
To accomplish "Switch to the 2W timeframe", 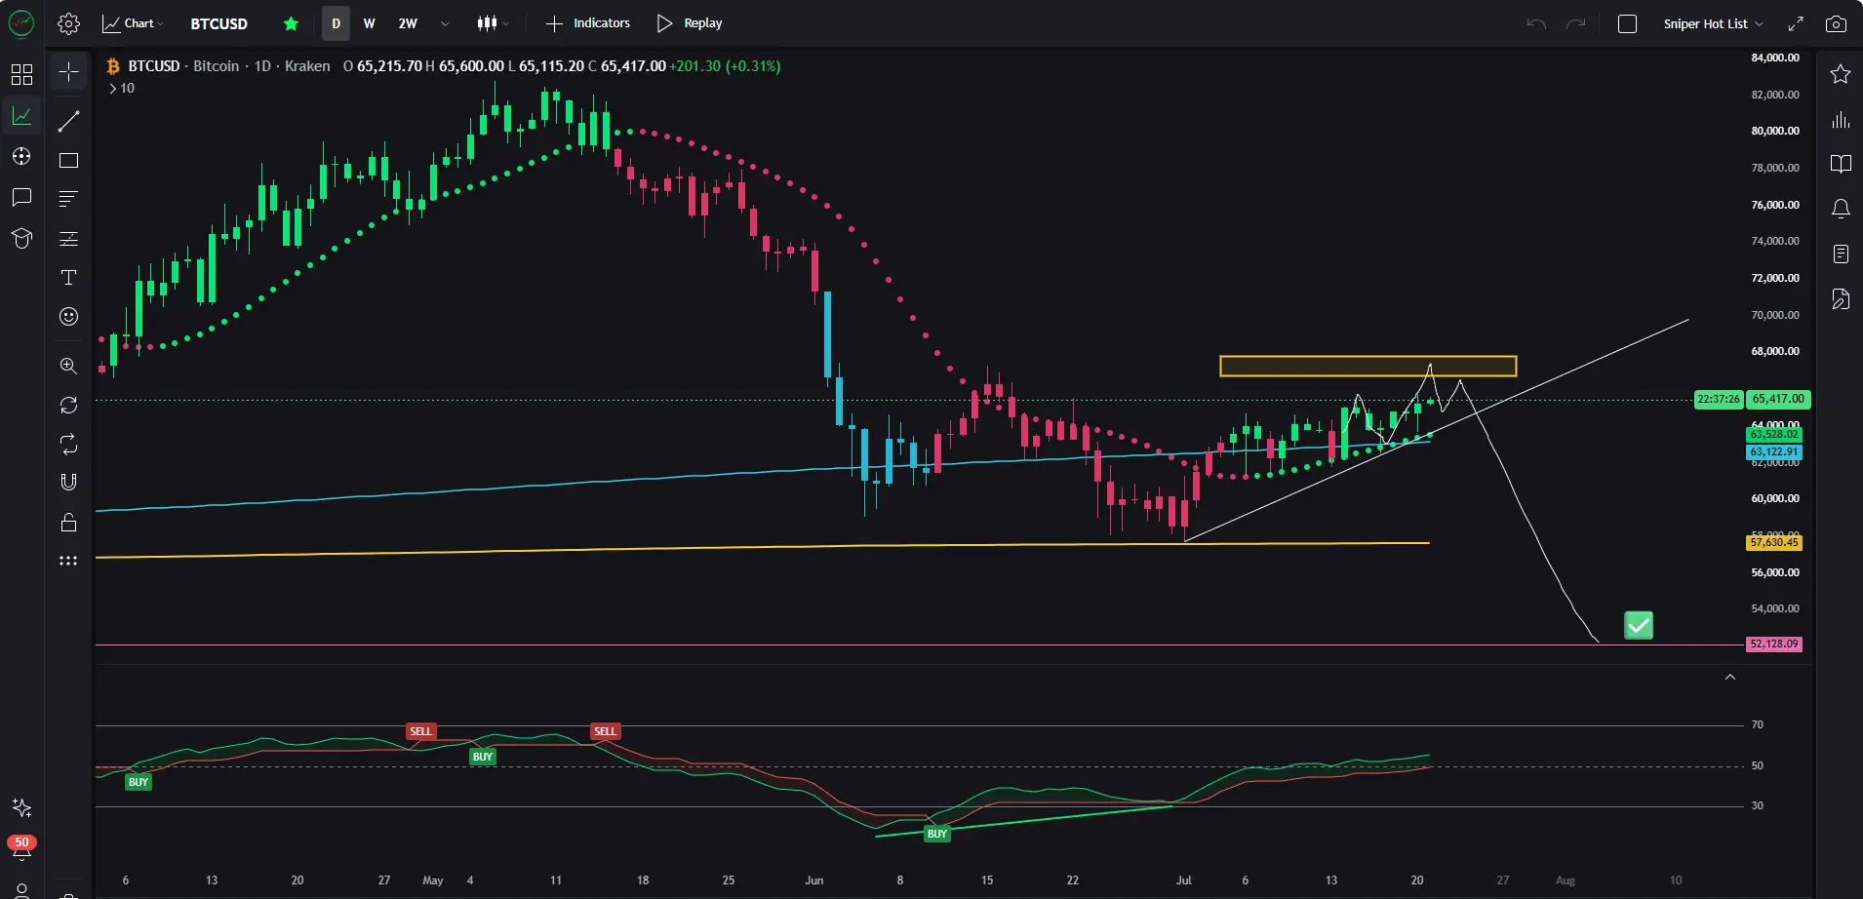I will pyautogui.click(x=408, y=23).
